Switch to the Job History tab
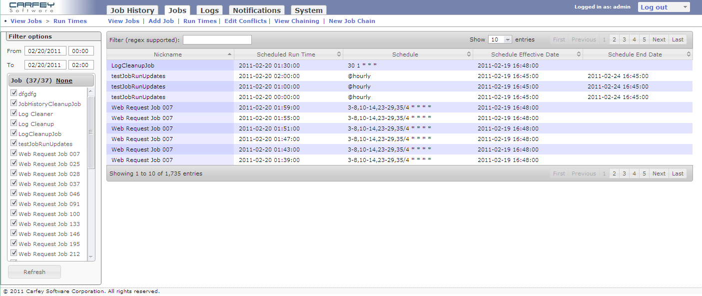Viewport: 702px width, 296px height. [x=132, y=10]
